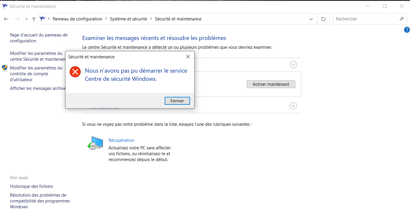Click the UAC shield icon in sidebar
The image size is (410, 215).
point(5,68)
